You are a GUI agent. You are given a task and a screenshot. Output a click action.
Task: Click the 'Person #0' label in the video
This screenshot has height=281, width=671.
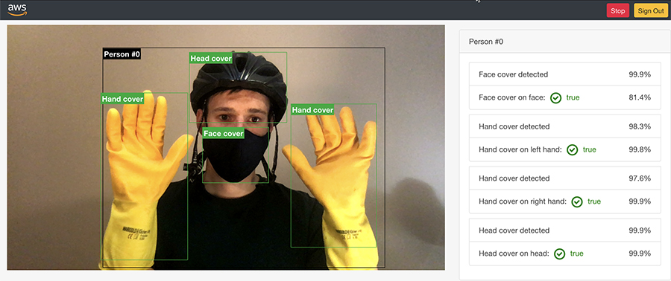click(122, 54)
